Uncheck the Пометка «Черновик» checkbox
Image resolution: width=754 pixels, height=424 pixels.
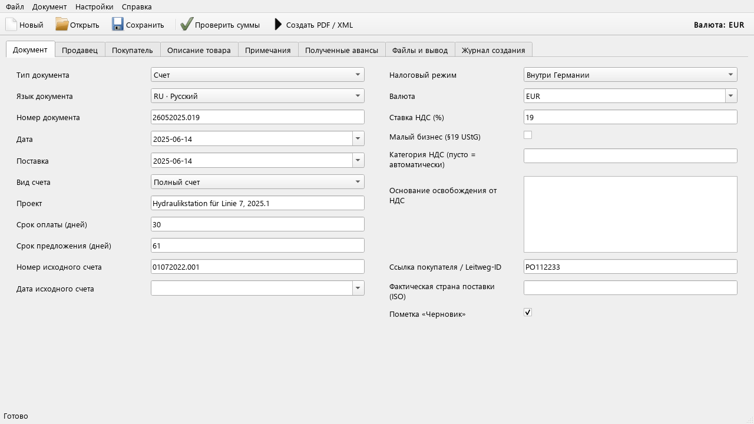(x=528, y=312)
